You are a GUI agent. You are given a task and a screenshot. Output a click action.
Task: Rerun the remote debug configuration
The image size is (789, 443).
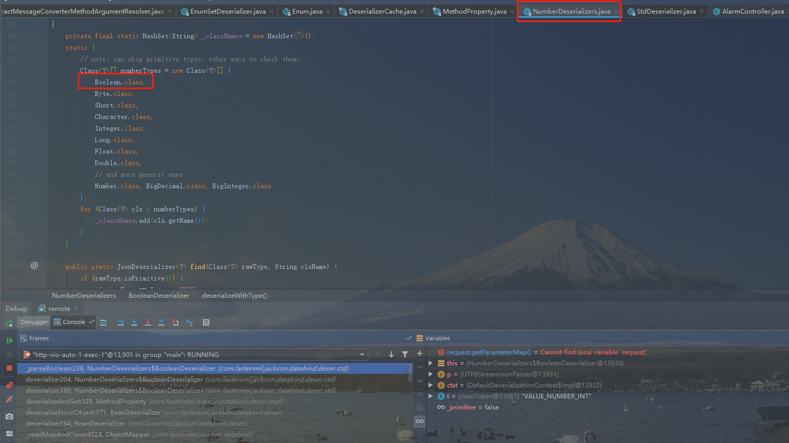point(9,323)
